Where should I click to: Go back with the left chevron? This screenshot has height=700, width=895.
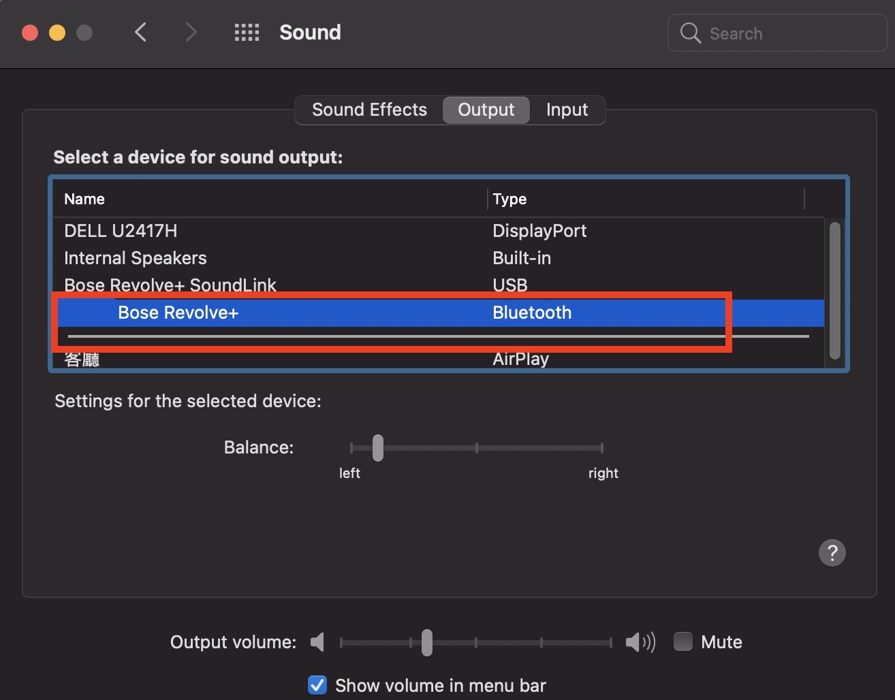pos(140,32)
